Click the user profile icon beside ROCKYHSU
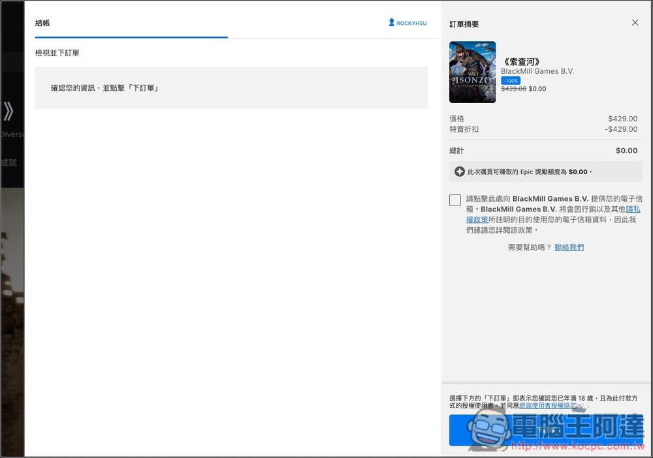 coord(391,22)
